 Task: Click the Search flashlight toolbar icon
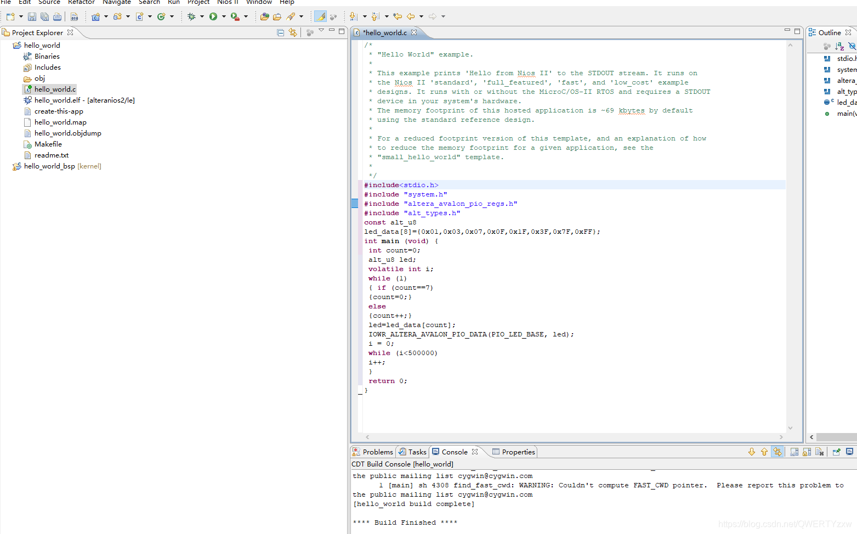tap(291, 16)
